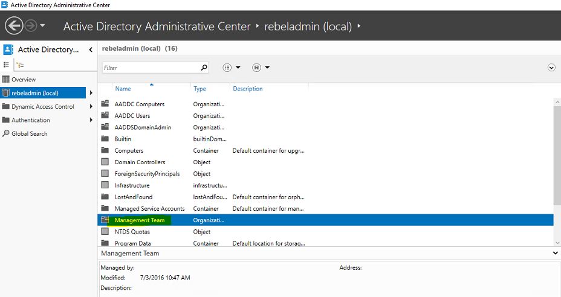
Task: Open the Overview node
Action: [24, 79]
